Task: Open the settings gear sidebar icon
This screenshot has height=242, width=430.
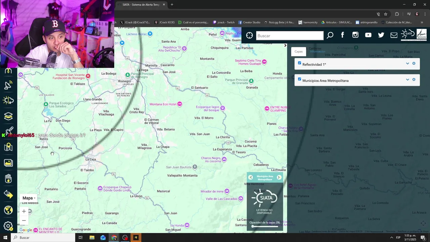Action: point(8,226)
